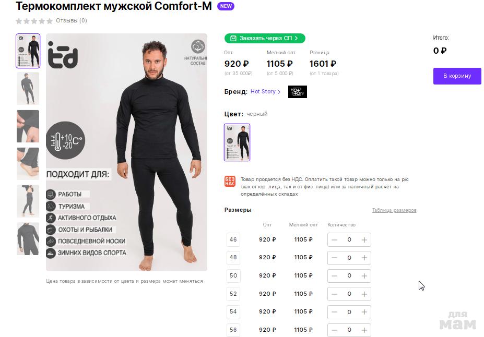Open the reviews (0) link
Viewport: 484px width, 337px height.
pos(72,21)
